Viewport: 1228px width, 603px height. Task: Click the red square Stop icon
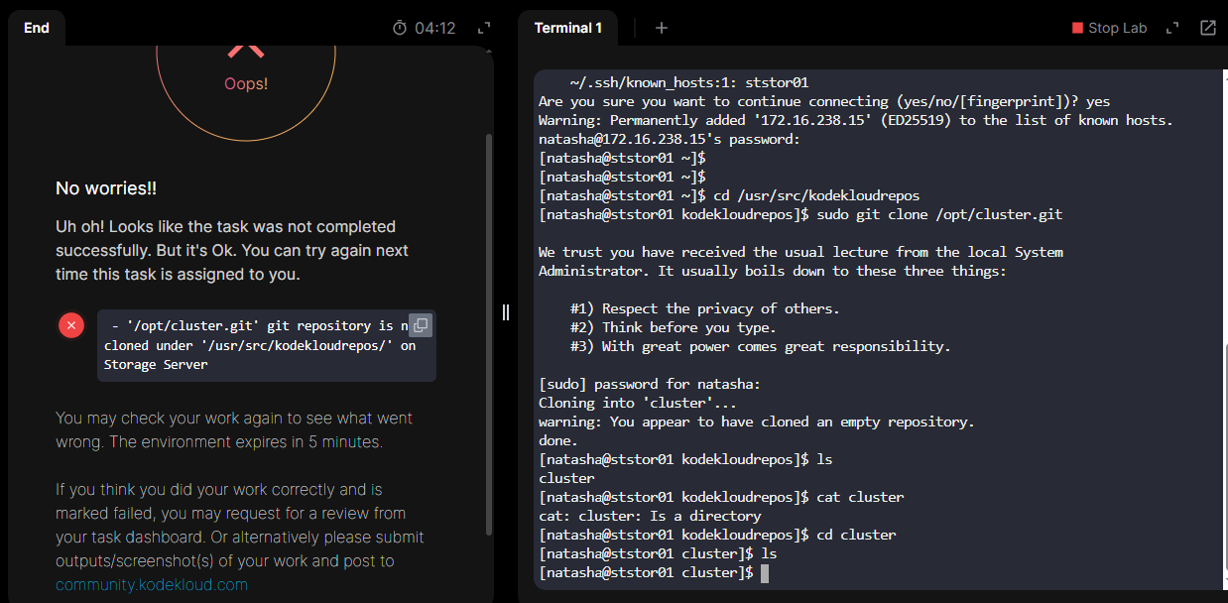1077,28
